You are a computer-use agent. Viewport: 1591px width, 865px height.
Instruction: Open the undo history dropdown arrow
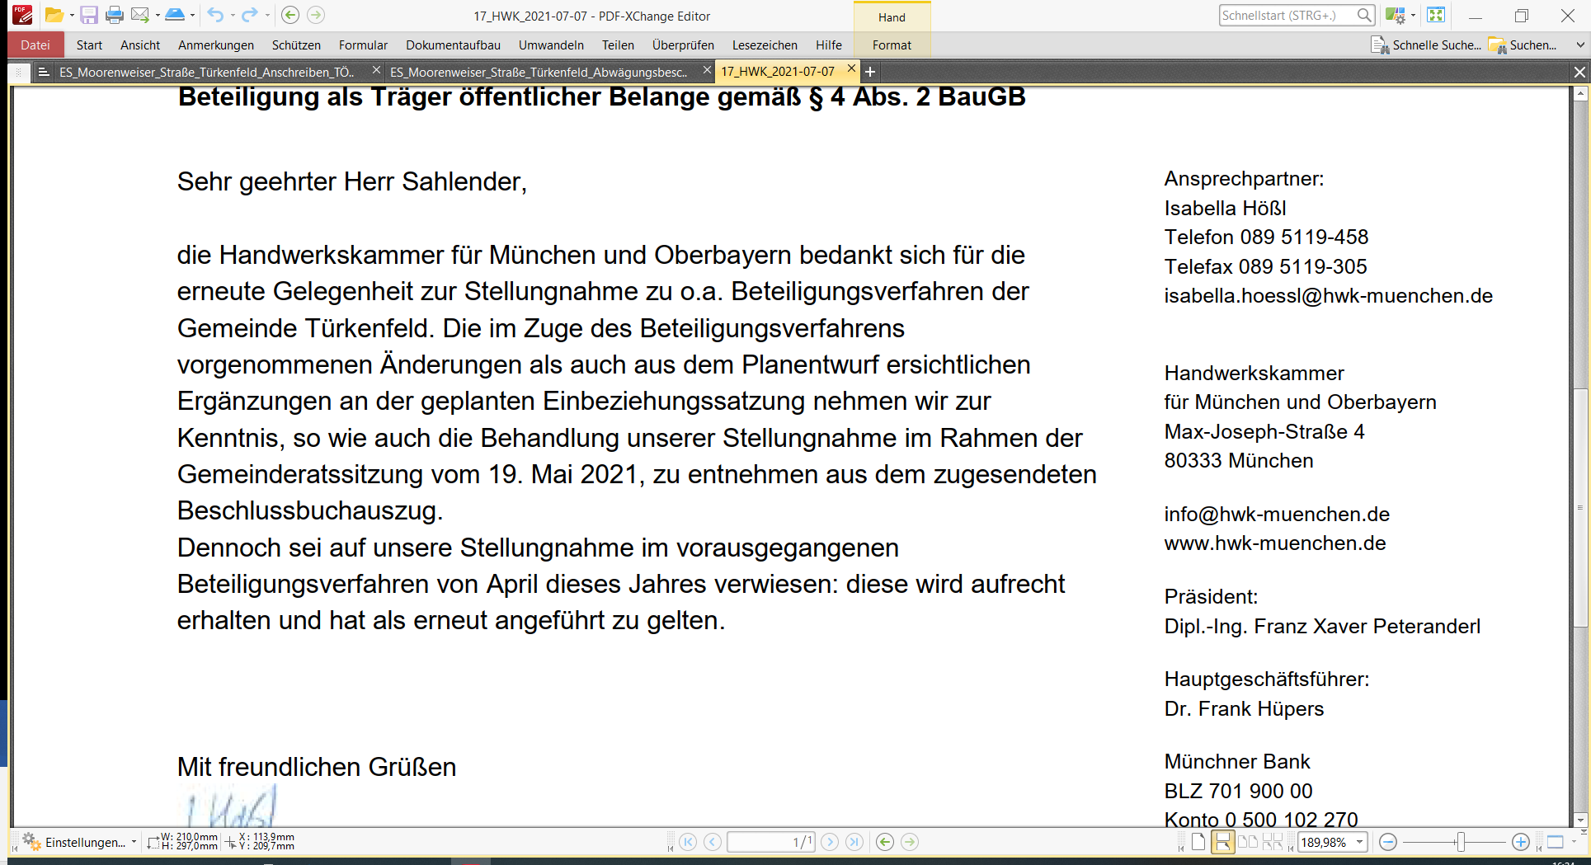click(233, 16)
